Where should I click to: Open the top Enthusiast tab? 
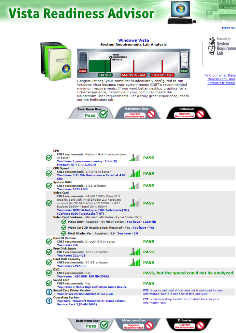(x=188, y=113)
